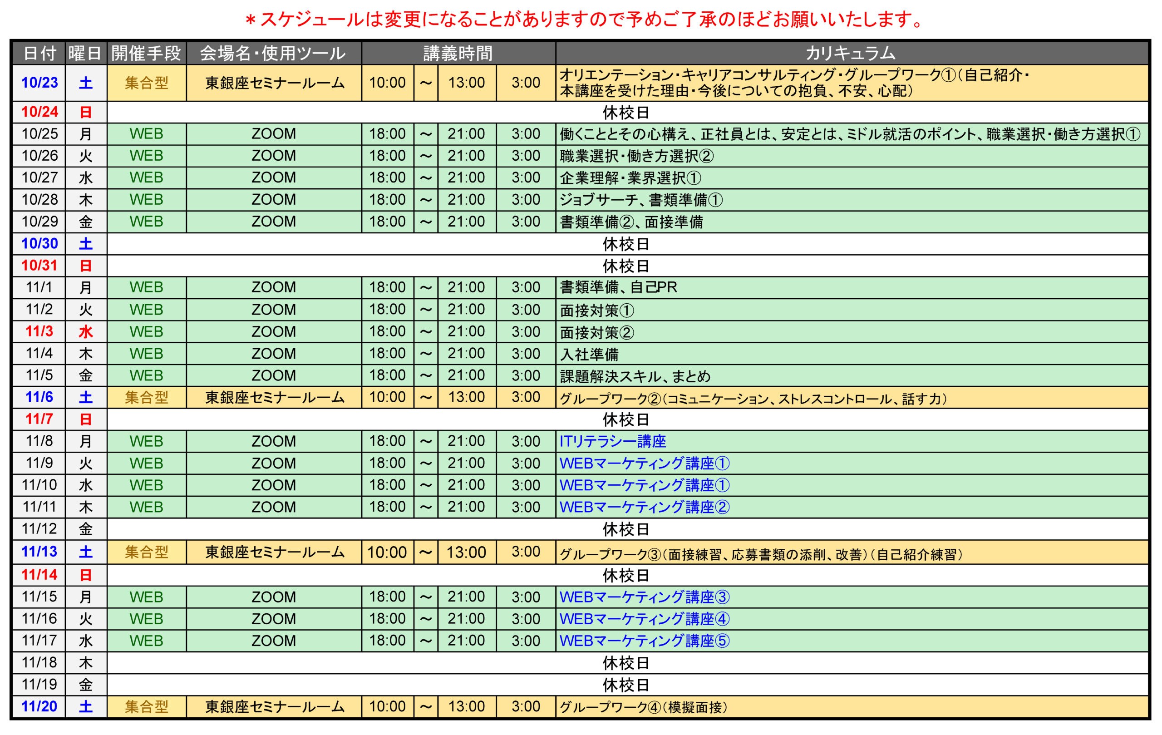Click WEBマーケティング講座① in 11/10 row
This screenshot has width=1162, height=735.
(644, 485)
